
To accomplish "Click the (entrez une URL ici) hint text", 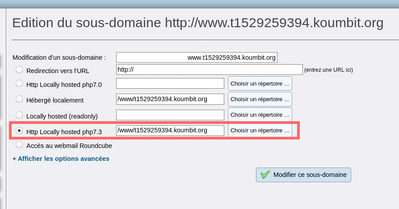I will pyautogui.click(x=328, y=70).
